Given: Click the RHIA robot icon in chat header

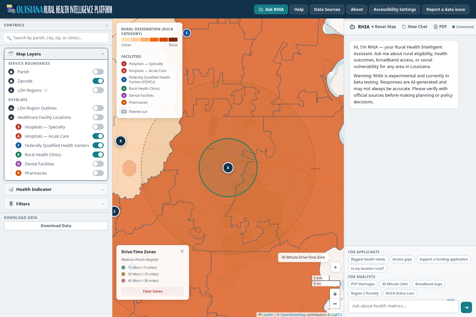Looking at the screenshot, I should point(352,27).
